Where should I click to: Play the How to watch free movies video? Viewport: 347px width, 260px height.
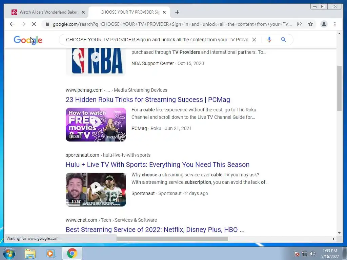(96, 125)
